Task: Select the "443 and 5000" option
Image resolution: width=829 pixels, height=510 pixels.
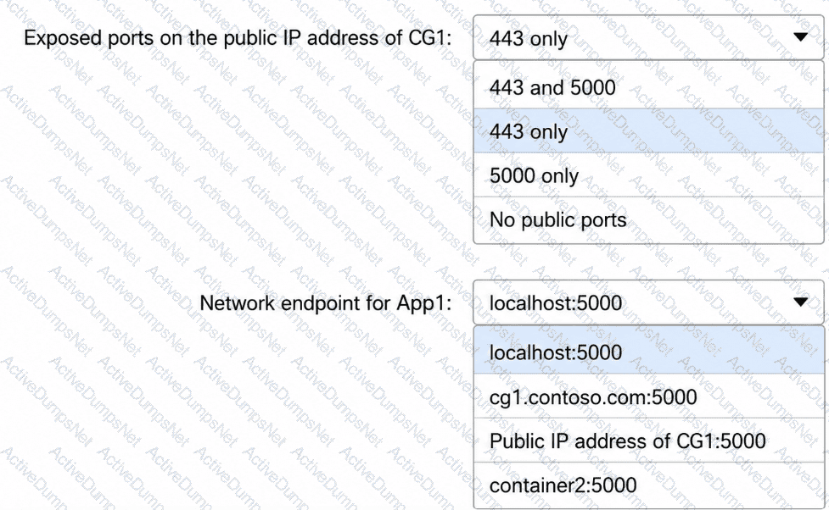Action: click(649, 87)
